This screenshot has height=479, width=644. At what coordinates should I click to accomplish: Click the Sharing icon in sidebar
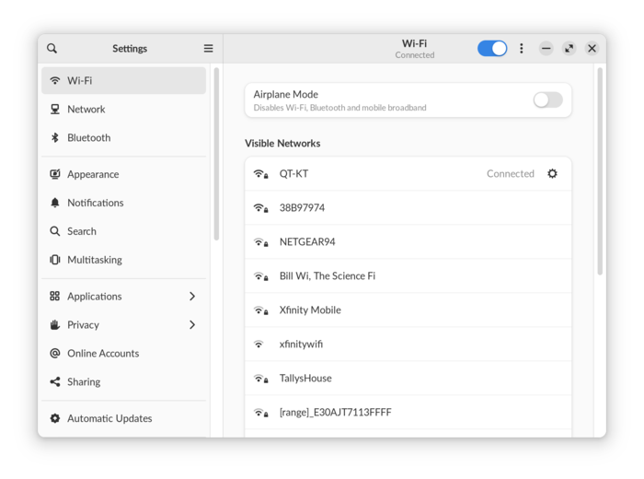pos(55,382)
